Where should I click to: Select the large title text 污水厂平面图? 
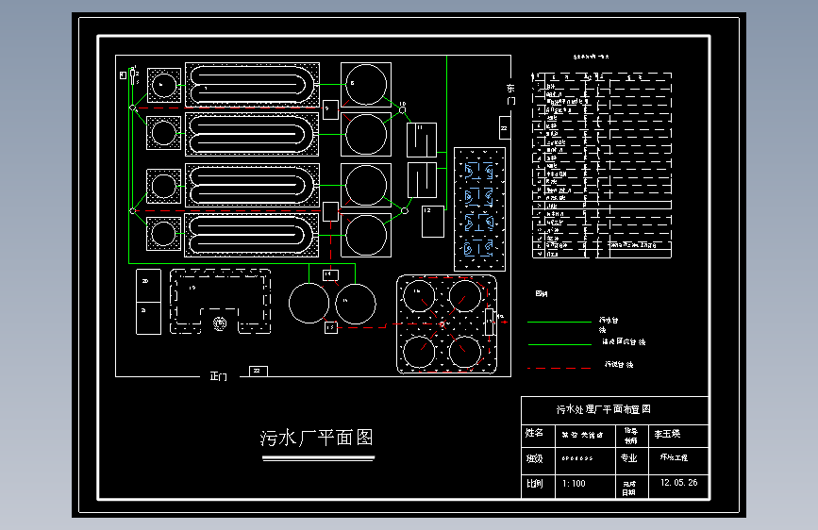317,438
